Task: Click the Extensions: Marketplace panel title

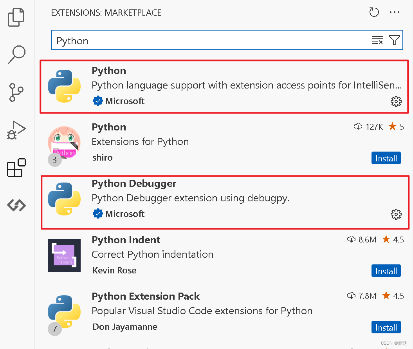Action: point(106,13)
